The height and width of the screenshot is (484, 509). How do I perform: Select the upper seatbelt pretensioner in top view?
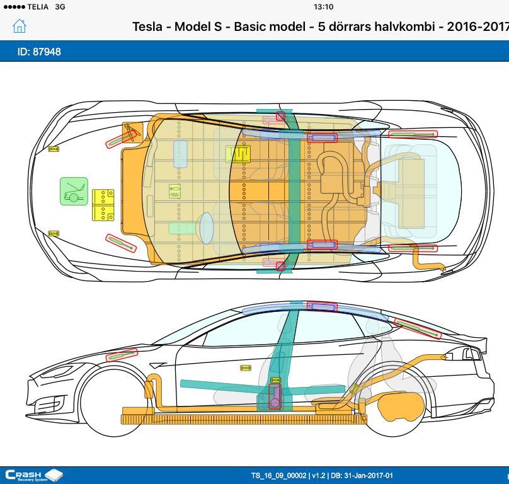coord(280,116)
